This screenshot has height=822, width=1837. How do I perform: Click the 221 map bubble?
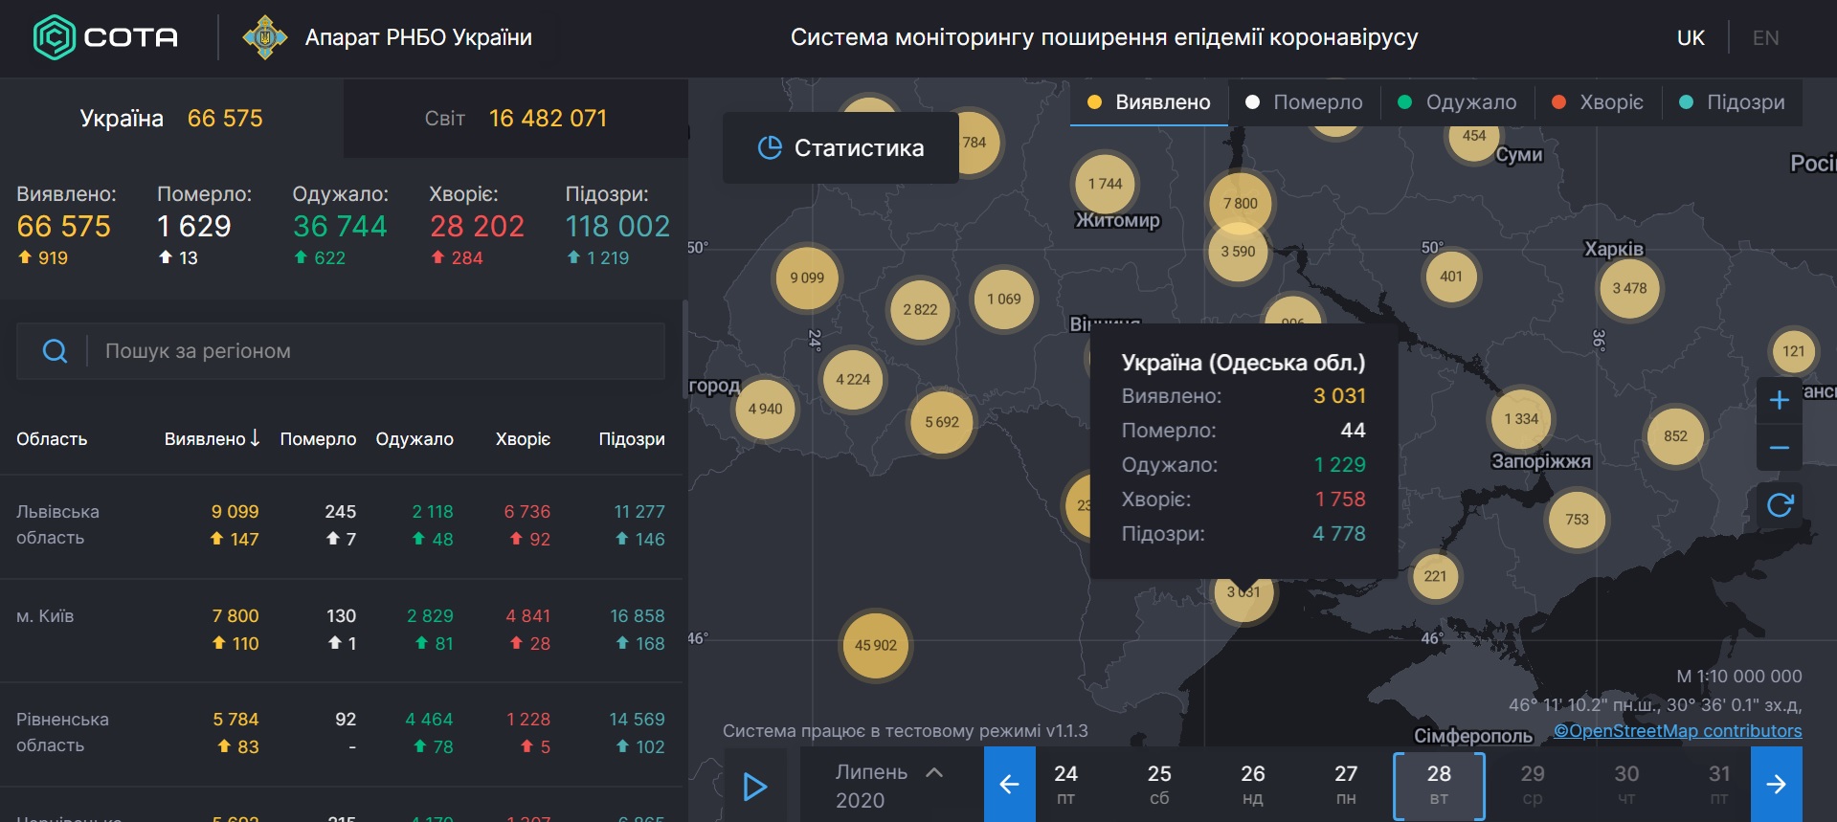click(x=1435, y=576)
